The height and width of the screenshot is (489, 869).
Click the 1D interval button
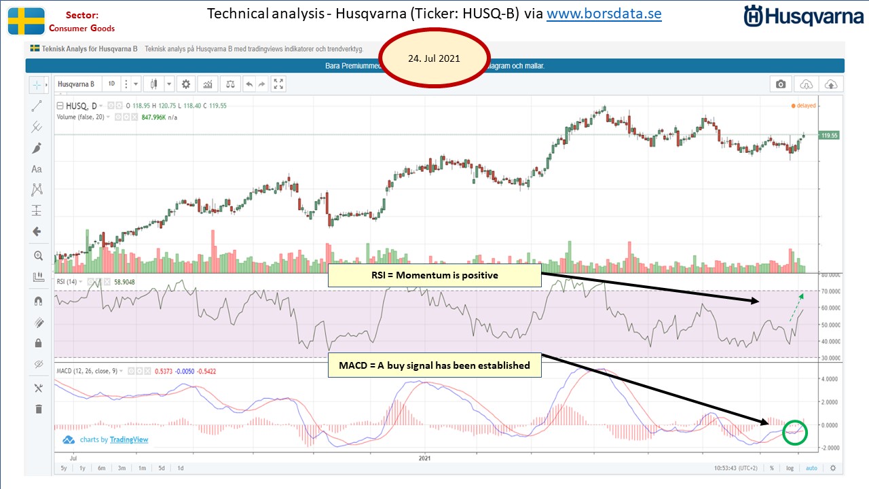113,84
